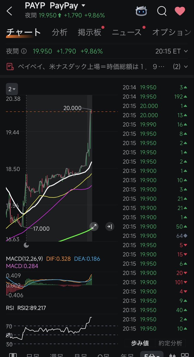Viewport: 194px width, 357px height.
Task: Tap the 19.900 tick with volume 64
Action: [155, 236]
